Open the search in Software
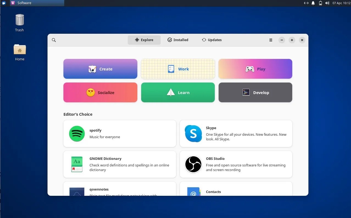This screenshot has height=218, width=351. [54, 40]
